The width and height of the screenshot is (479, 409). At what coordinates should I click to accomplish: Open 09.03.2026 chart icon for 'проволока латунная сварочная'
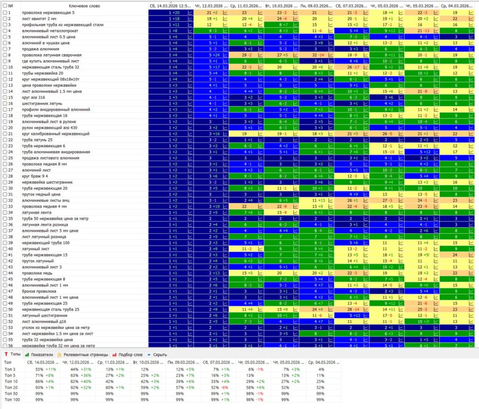pos(331,55)
